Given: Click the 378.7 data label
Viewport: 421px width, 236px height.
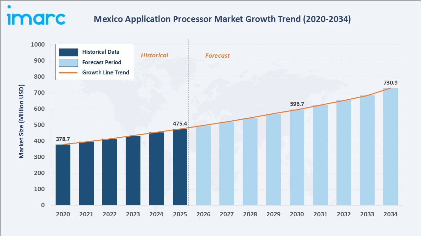Looking at the screenshot, I should [x=63, y=139].
